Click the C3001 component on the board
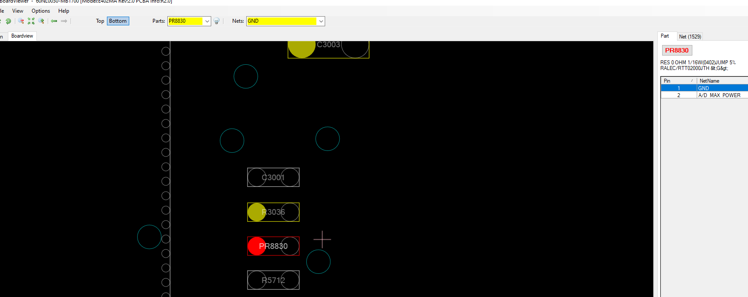748x297 pixels. pyautogui.click(x=273, y=177)
